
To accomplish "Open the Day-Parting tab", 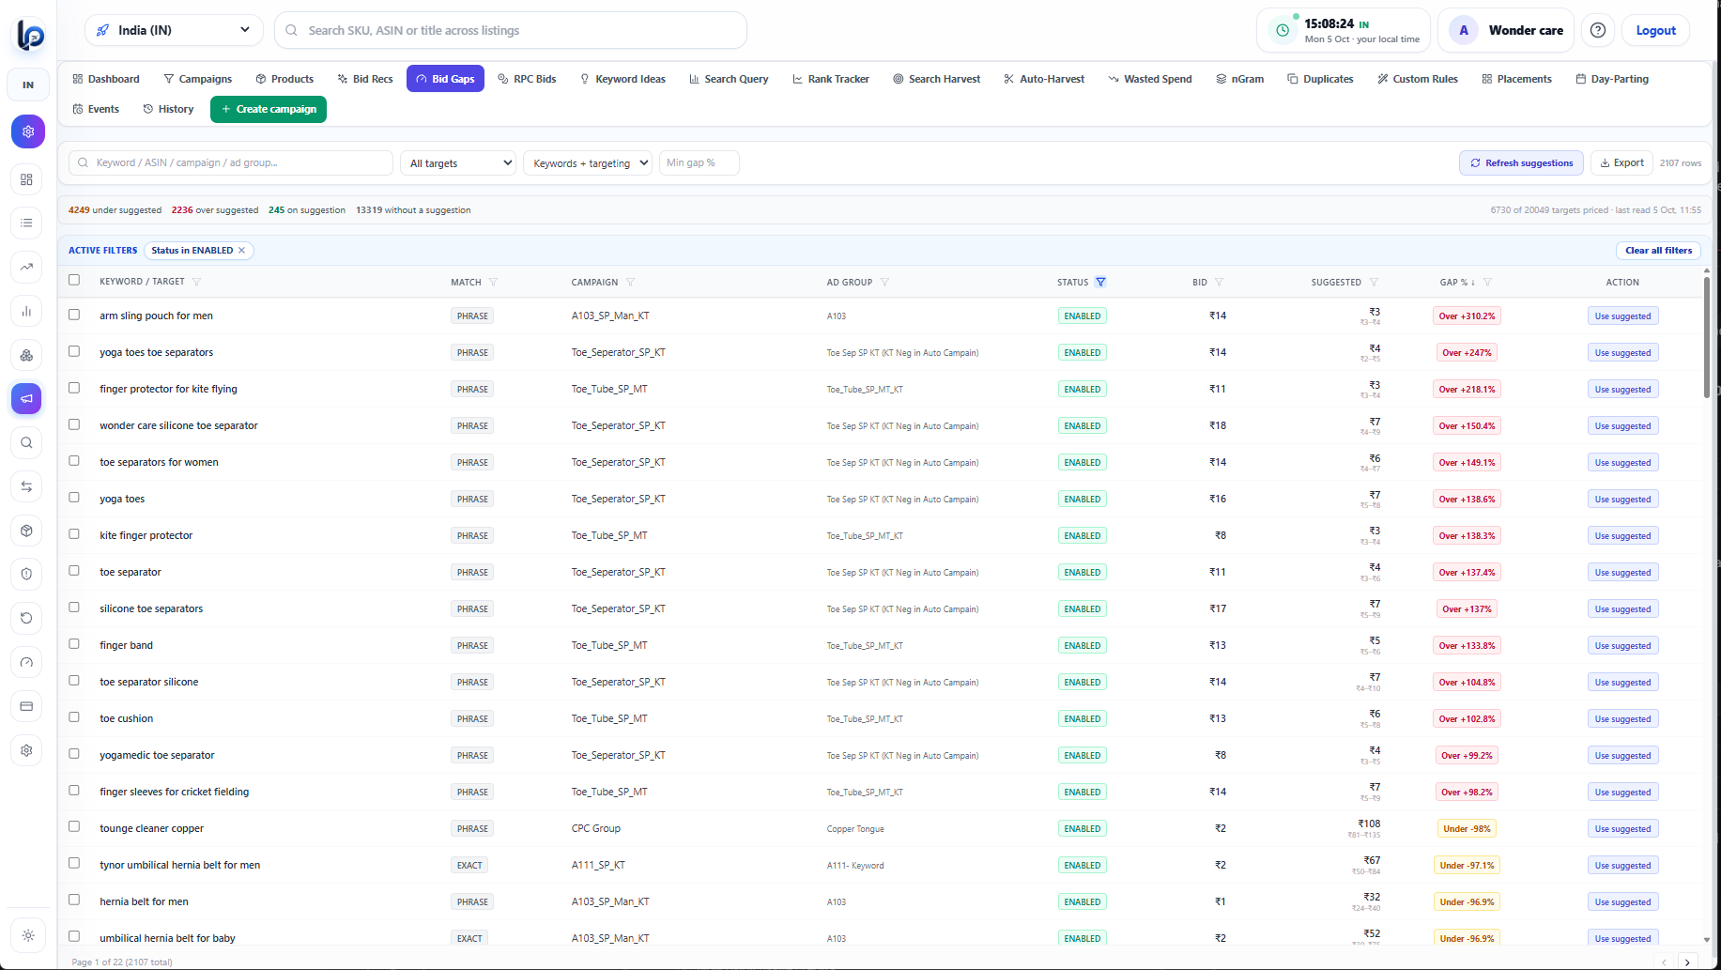I will [x=1612, y=79].
